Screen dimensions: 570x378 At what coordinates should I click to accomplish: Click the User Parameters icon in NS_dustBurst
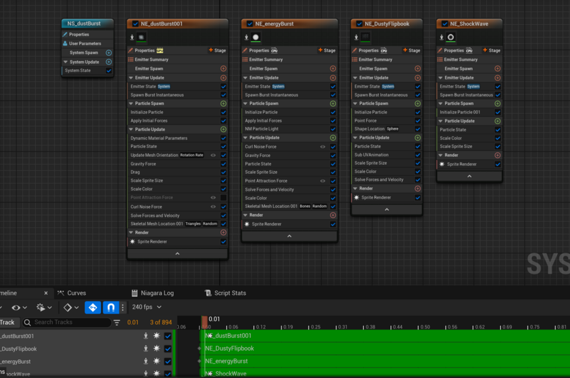click(65, 44)
